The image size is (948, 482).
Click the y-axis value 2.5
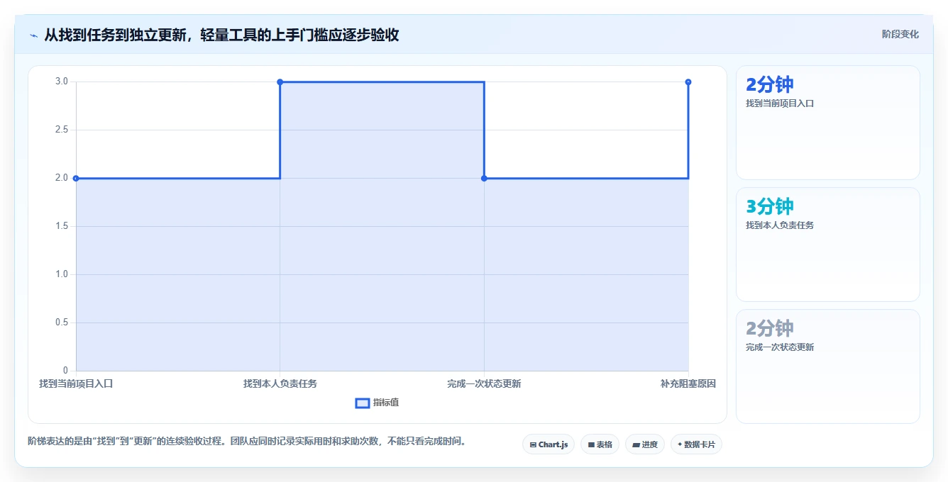coord(62,130)
